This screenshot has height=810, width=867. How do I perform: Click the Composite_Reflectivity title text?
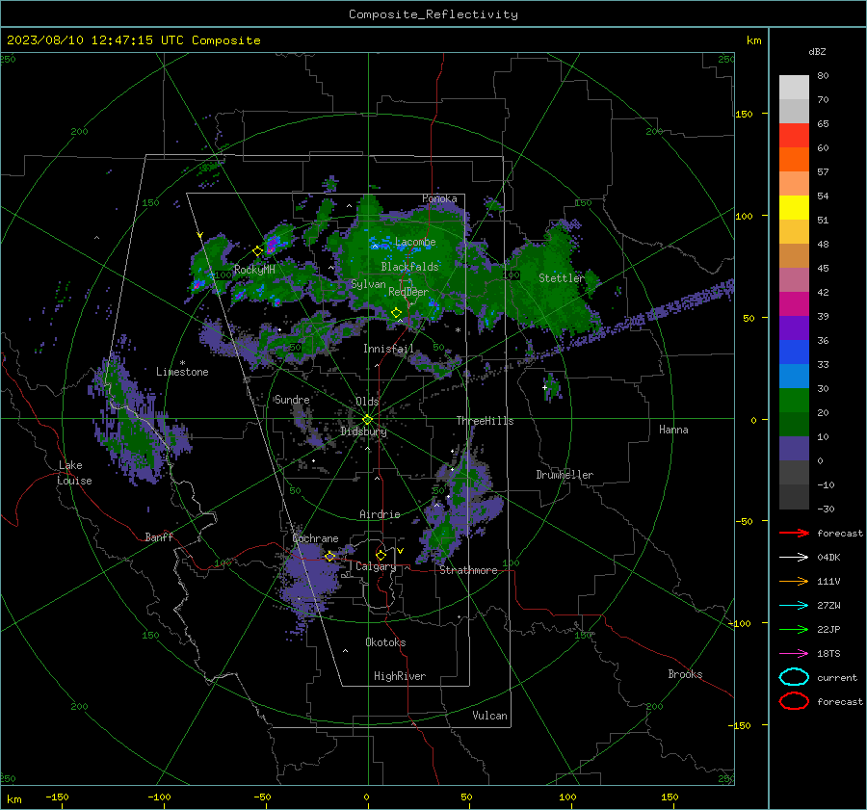[433, 14]
